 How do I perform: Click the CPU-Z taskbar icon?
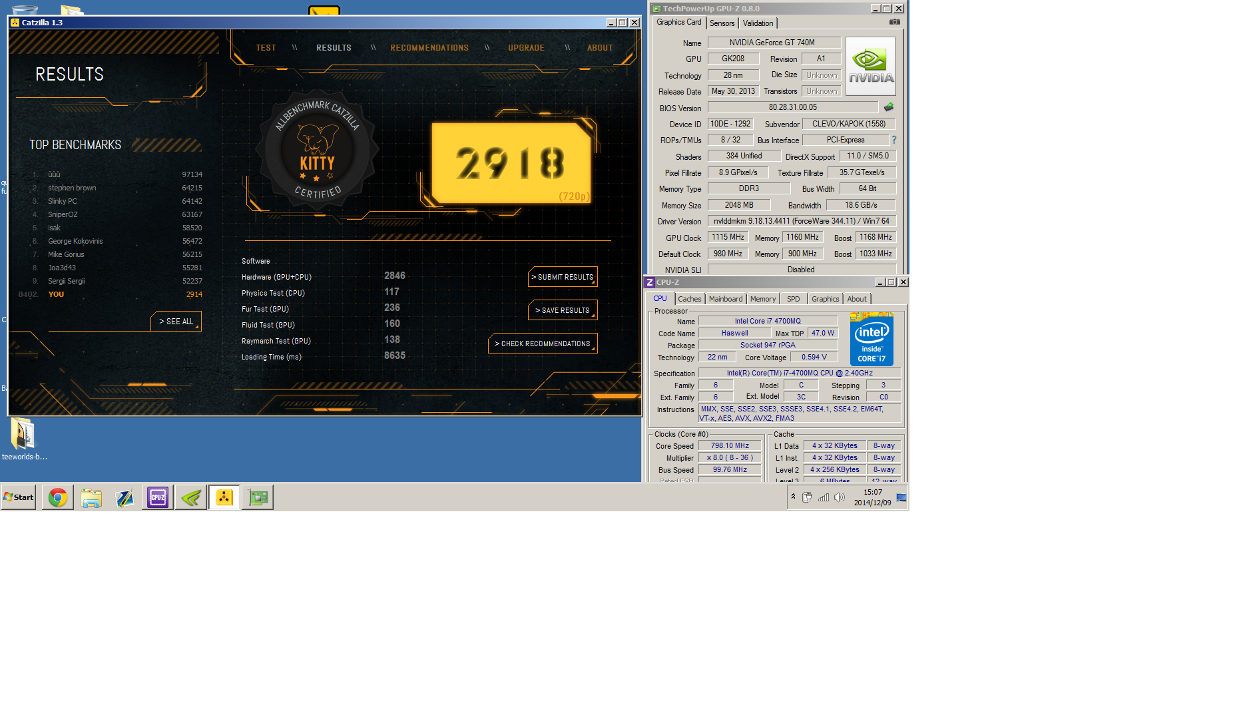pos(158,497)
